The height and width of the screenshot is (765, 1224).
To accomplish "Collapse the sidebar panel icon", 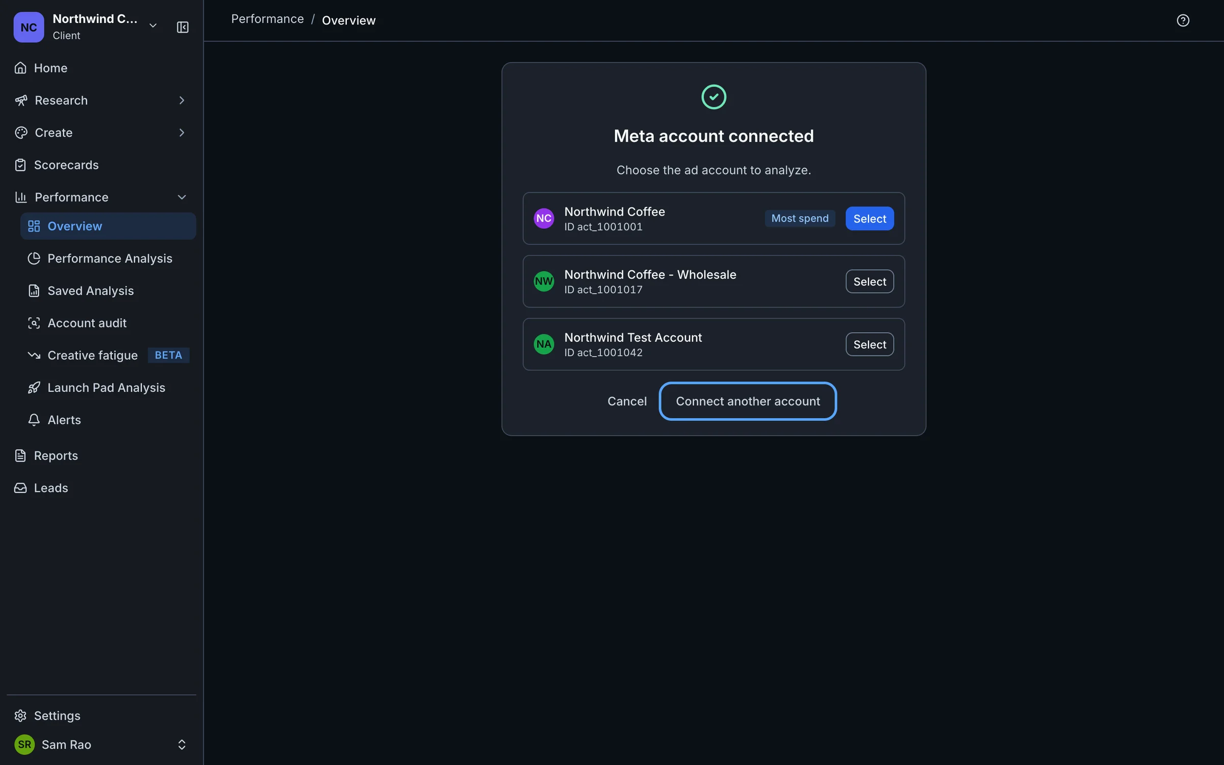I will point(183,27).
